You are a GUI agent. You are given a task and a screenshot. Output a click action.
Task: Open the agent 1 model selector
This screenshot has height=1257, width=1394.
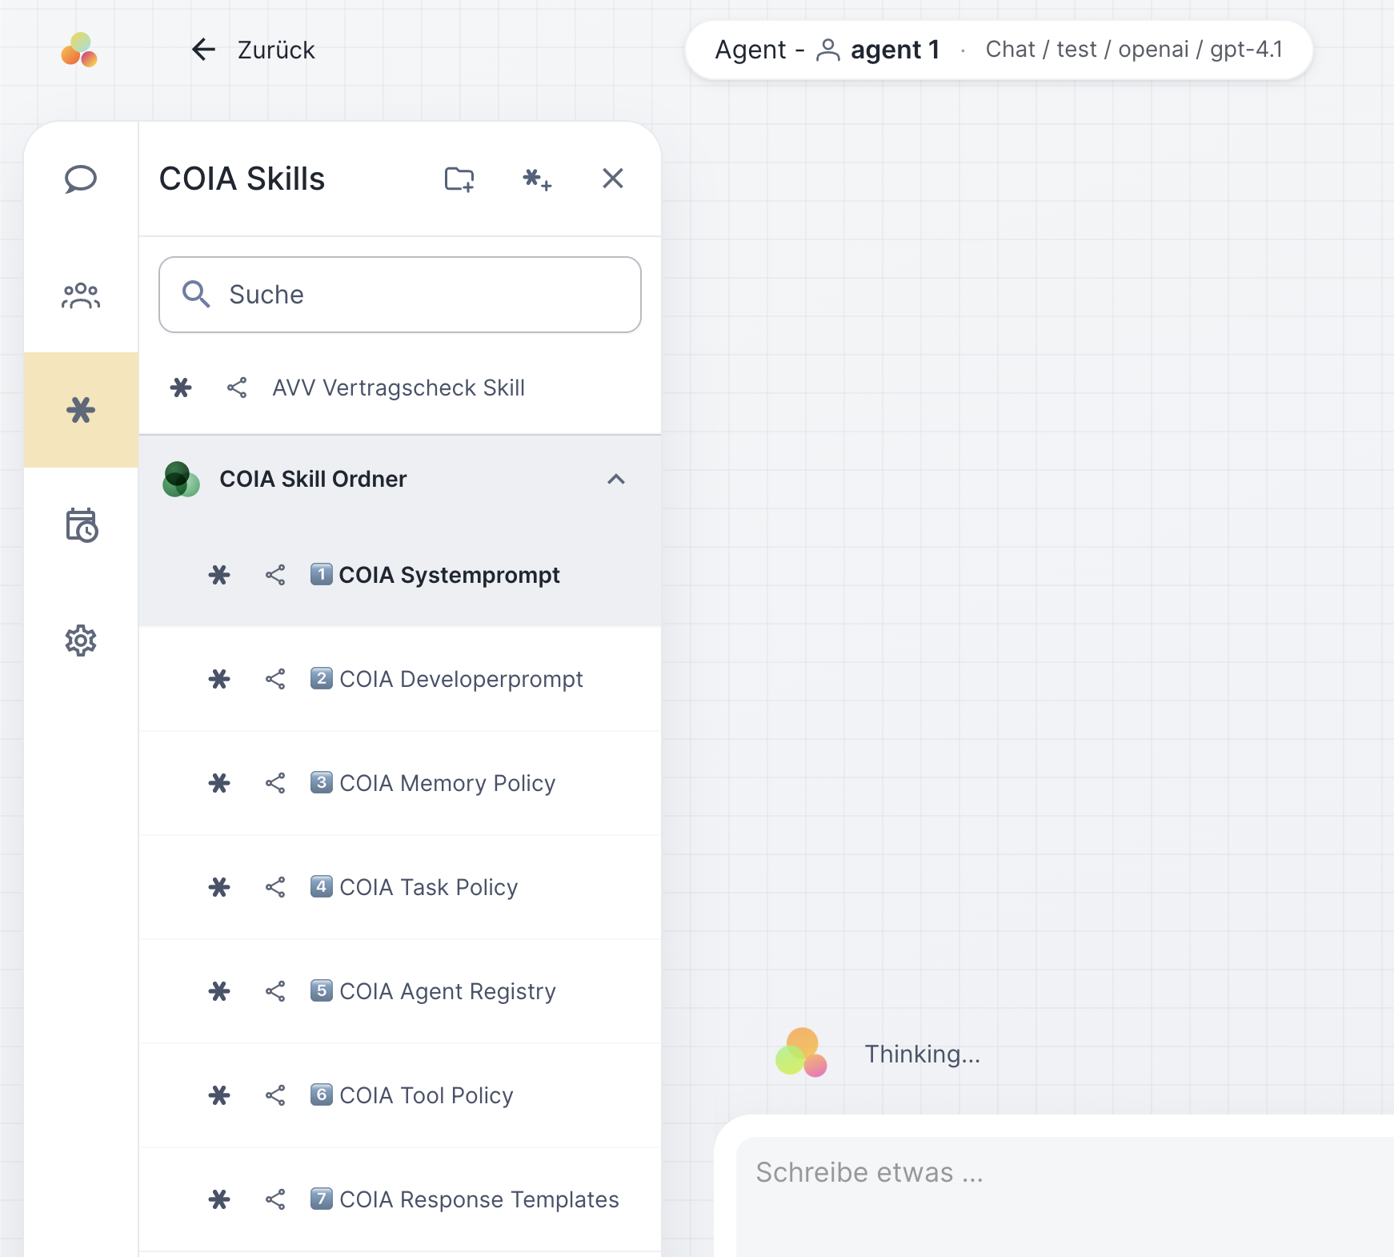[x=999, y=50]
